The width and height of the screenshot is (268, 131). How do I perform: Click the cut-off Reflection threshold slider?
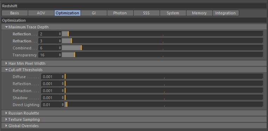[x=164, y=83]
